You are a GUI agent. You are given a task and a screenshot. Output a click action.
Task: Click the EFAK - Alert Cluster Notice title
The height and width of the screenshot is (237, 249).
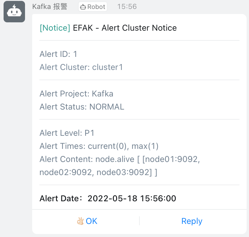click(125, 28)
